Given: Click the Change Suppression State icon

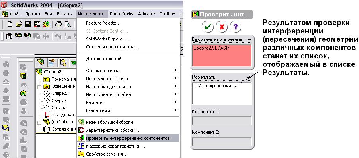Looking at the screenshot, I should pos(27,36).
